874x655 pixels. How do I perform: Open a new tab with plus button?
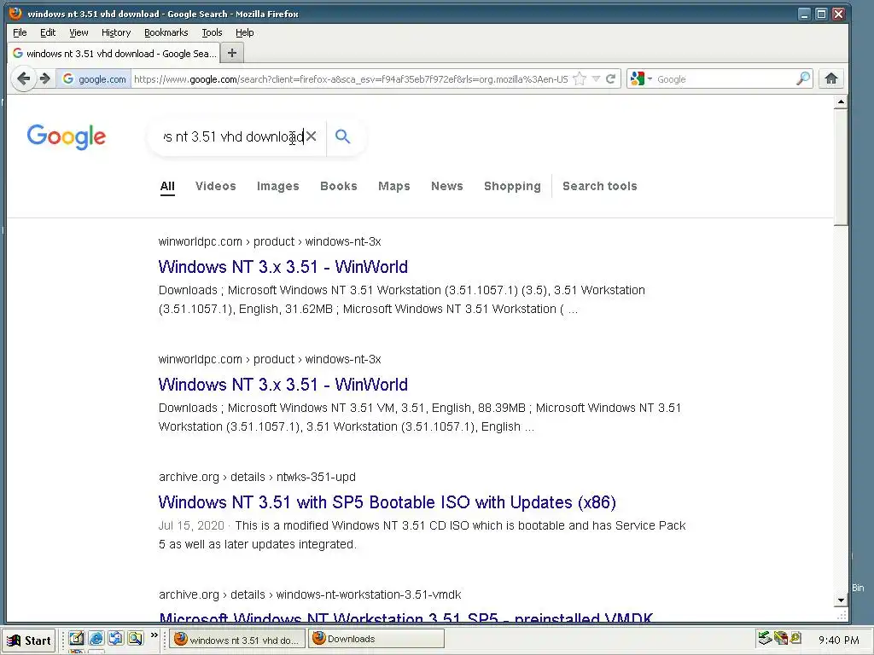pyautogui.click(x=232, y=53)
